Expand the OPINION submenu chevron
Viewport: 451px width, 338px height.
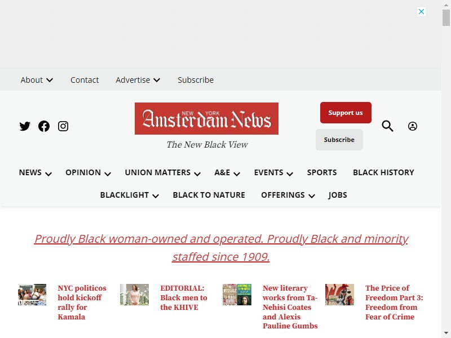click(108, 174)
